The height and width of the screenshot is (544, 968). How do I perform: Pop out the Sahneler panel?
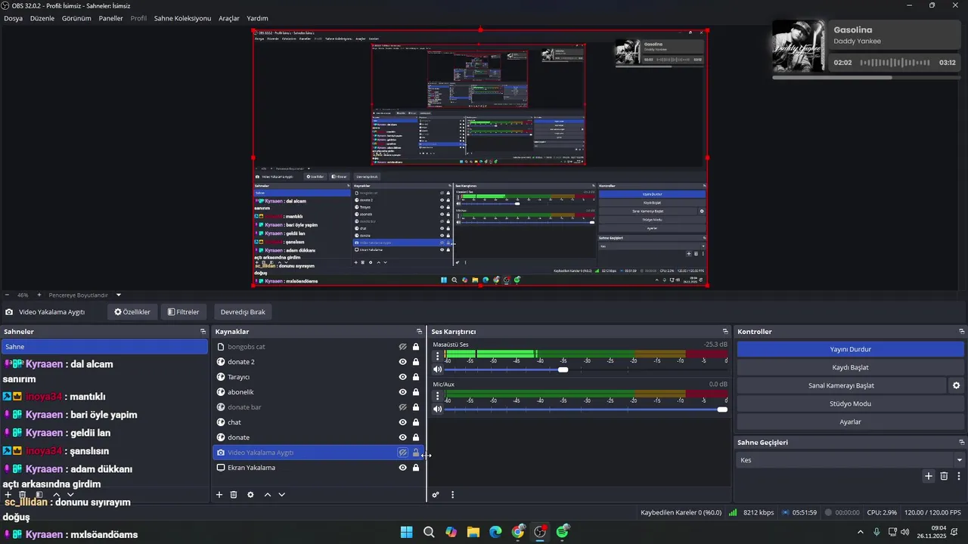pos(203,332)
